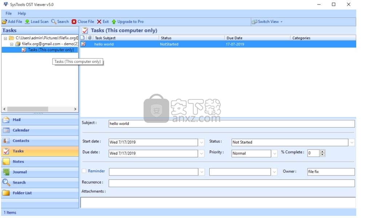Open the Start date dropdown arrow

pos(201,142)
